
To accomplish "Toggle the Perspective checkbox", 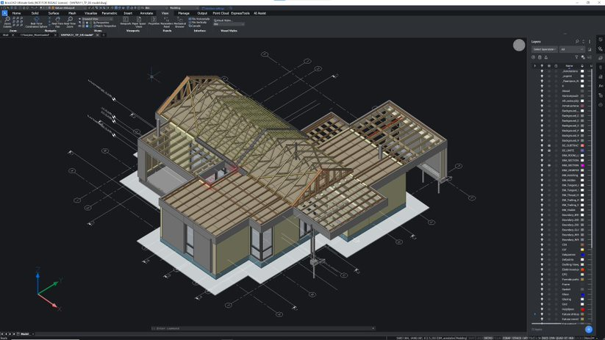I will [101, 23].
